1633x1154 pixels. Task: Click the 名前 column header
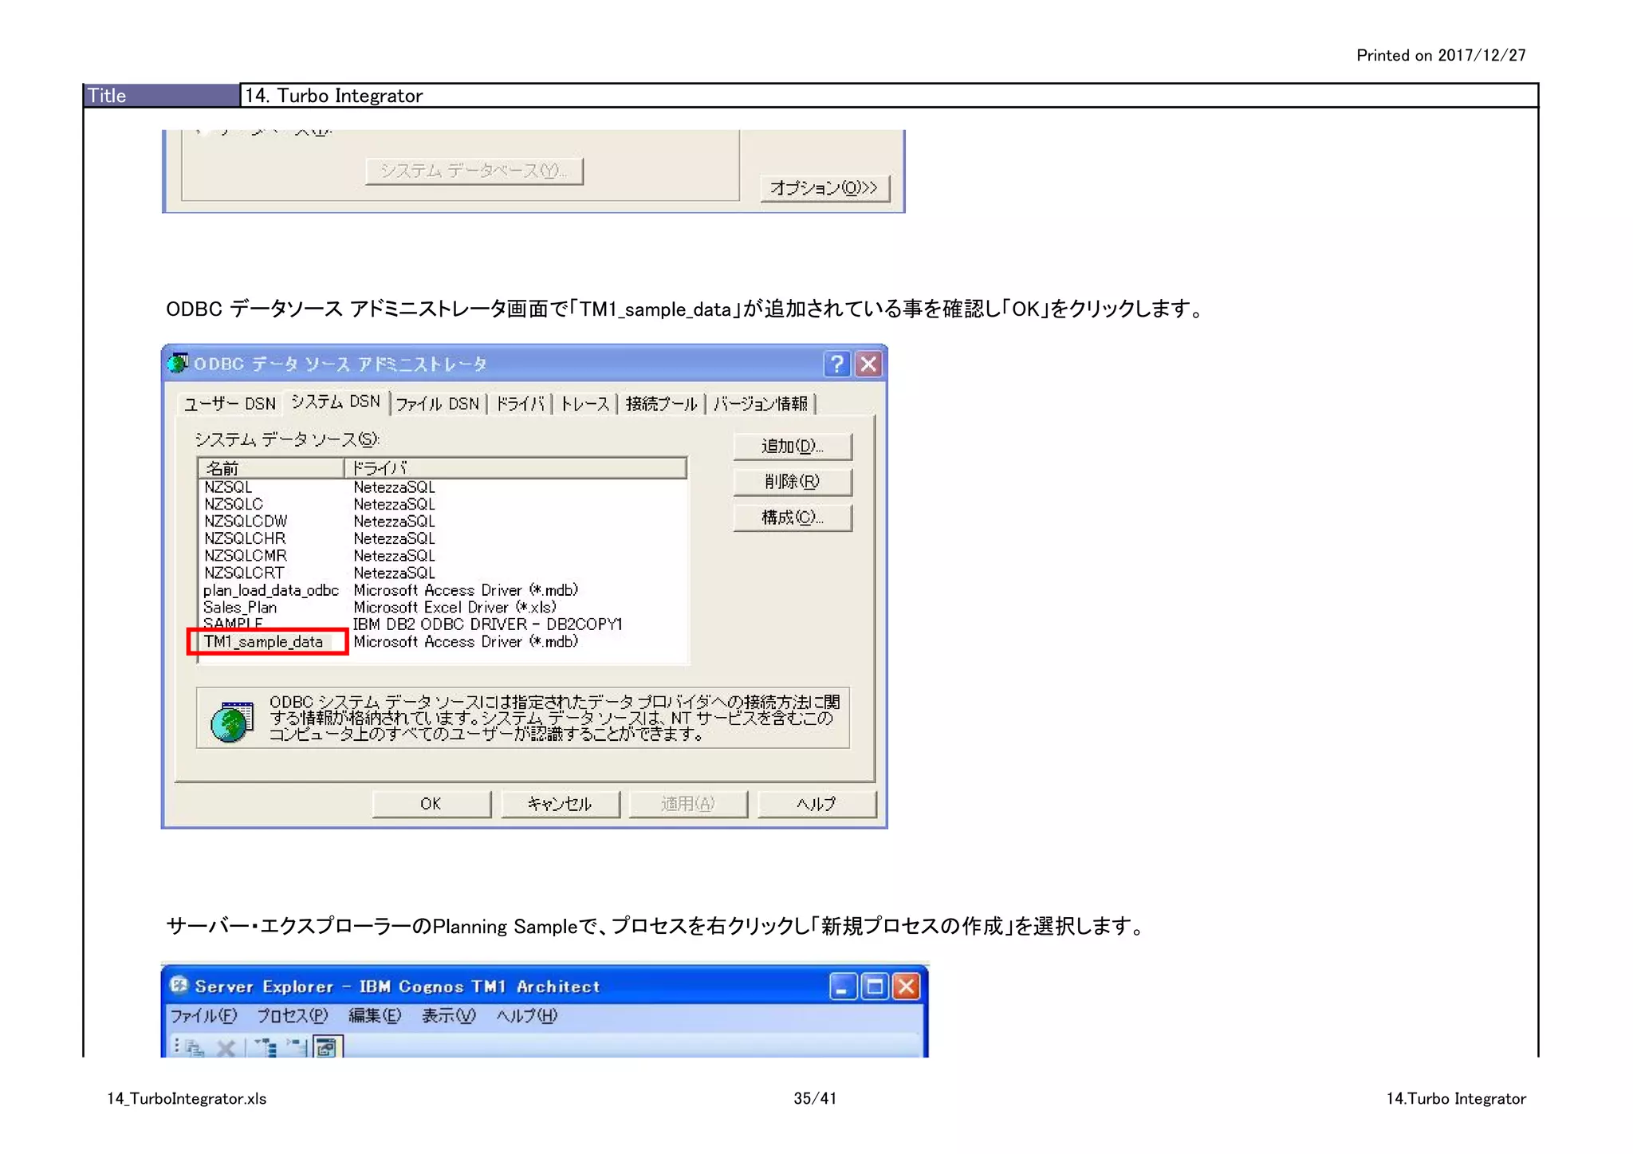point(271,468)
